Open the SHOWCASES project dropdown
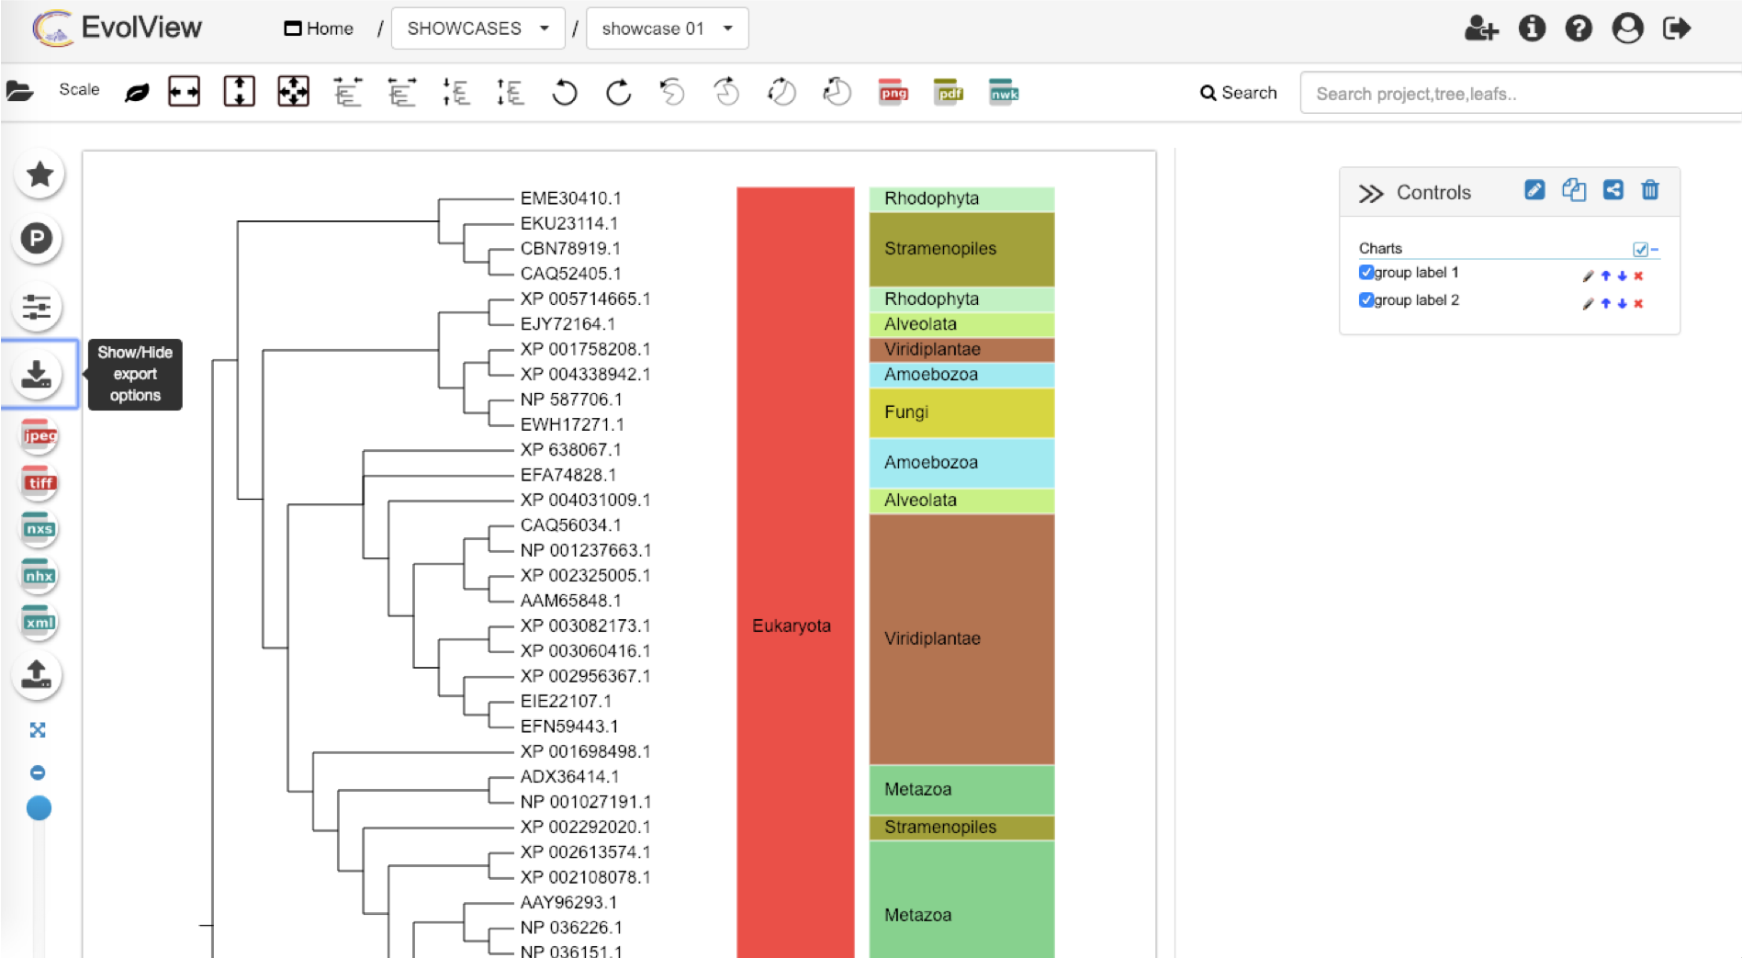The image size is (1742, 958). [478, 28]
